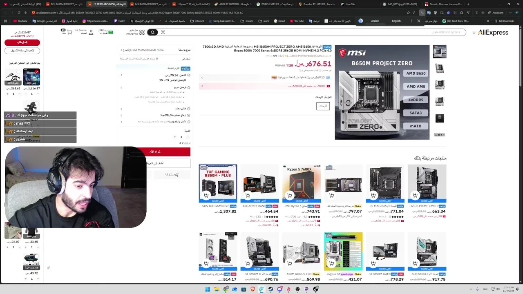The width and height of the screenshot is (523, 294).
Task: Click the red place order button
Action: [x=22, y=42]
